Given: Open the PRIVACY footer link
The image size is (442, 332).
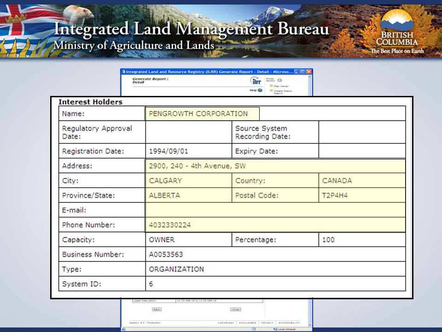Looking at the screenshot, I should 267,323.
